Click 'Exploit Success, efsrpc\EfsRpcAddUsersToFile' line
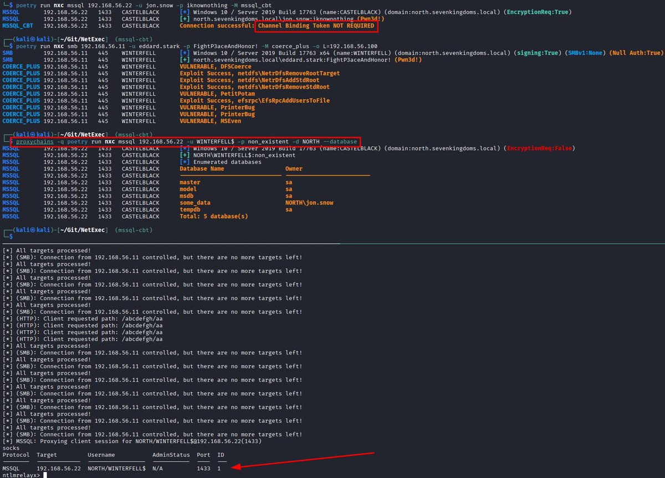This screenshot has width=665, height=478. pos(254,100)
